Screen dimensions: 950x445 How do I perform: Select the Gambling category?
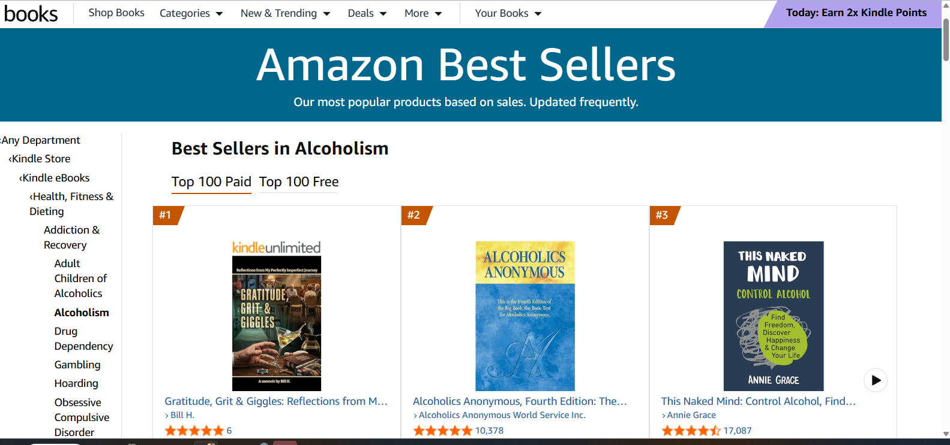[x=77, y=365]
